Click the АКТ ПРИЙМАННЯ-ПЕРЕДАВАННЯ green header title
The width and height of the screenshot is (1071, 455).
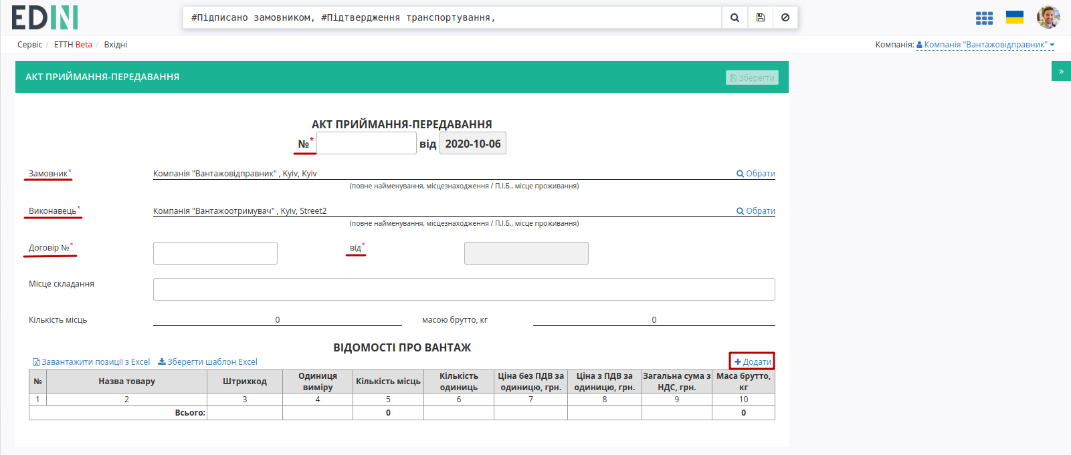pyautogui.click(x=102, y=77)
